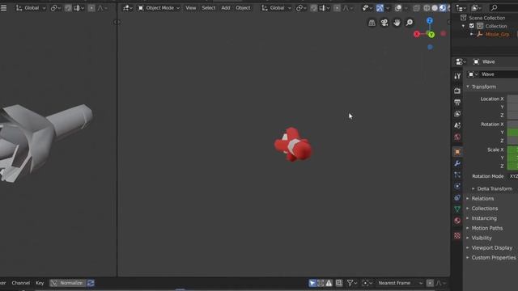Open the Material properties tab
Image resolution: width=518 pixels, height=291 pixels.
pyautogui.click(x=457, y=221)
